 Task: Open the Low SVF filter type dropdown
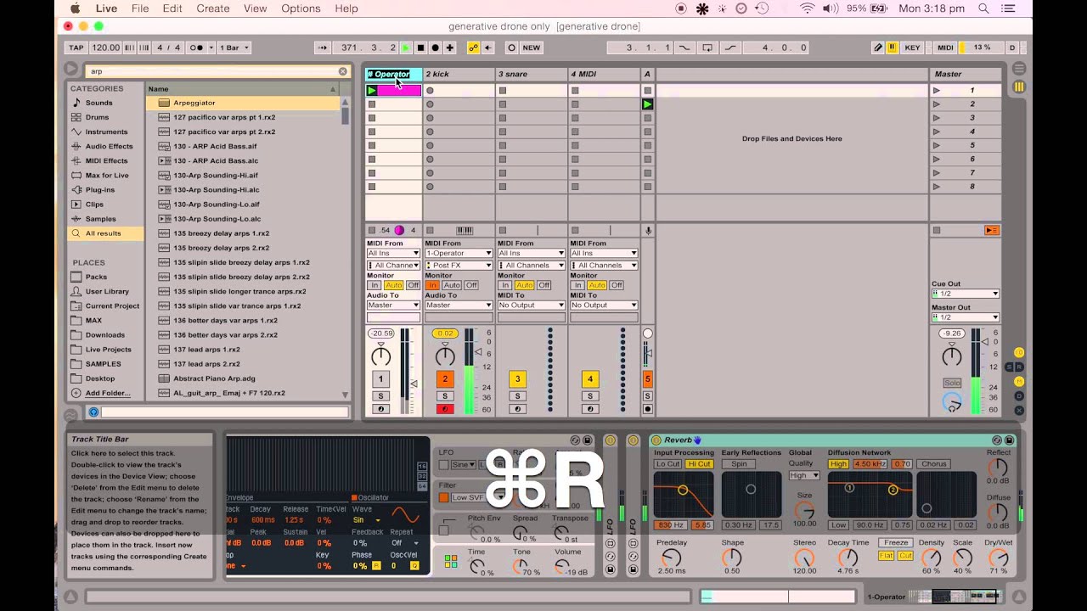(477, 497)
